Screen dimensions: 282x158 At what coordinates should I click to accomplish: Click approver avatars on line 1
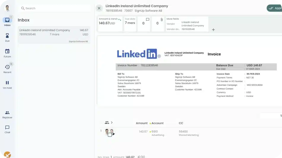pos(110,133)
